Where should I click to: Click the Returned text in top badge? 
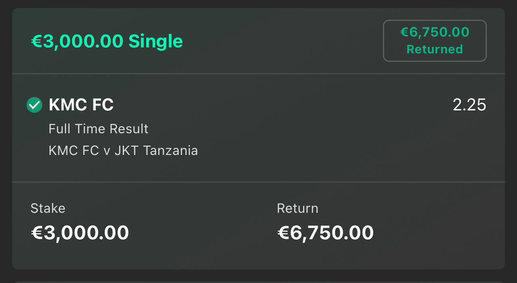click(435, 49)
